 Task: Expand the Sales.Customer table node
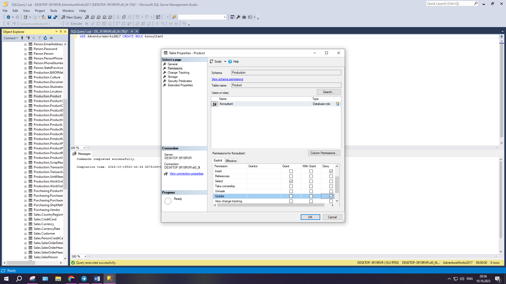(26, 234)
